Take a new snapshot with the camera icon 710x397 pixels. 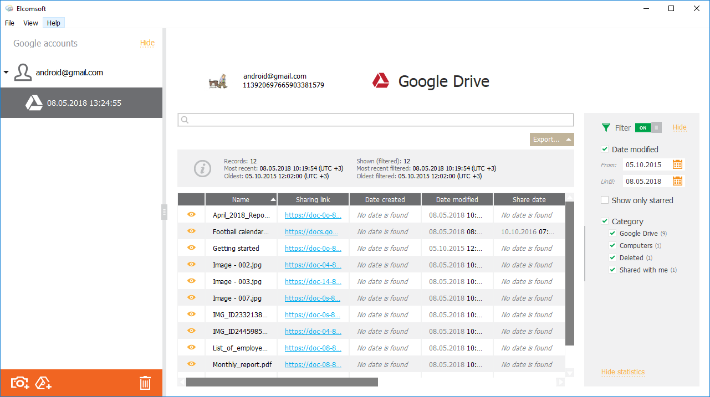pyautogui.click(x=19, y=383)
